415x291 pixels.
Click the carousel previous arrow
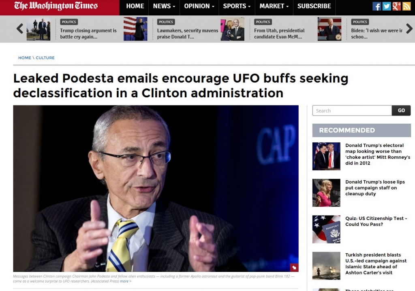20,29
